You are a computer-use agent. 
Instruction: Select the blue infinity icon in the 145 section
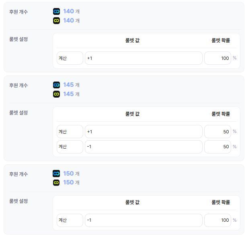point(56,85)
